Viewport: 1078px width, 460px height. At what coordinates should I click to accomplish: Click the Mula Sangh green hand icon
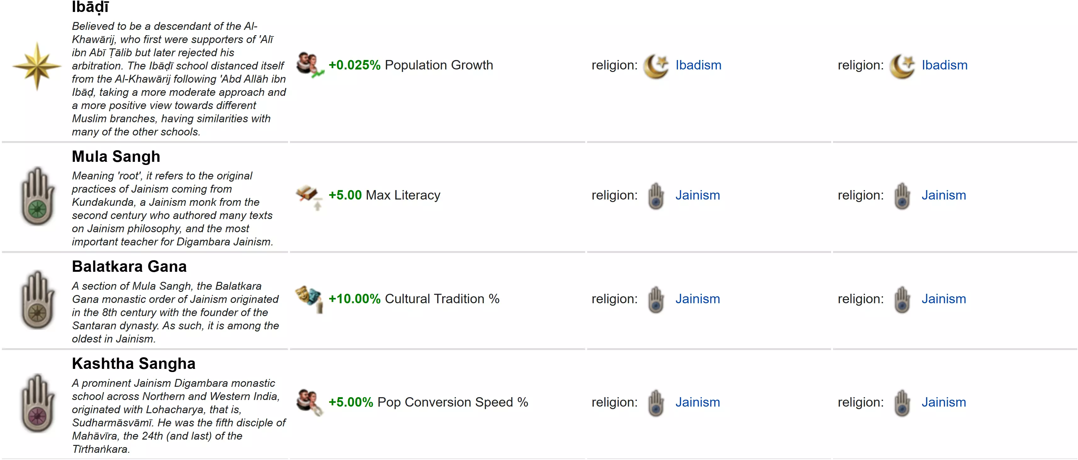[x=38, y=196]
